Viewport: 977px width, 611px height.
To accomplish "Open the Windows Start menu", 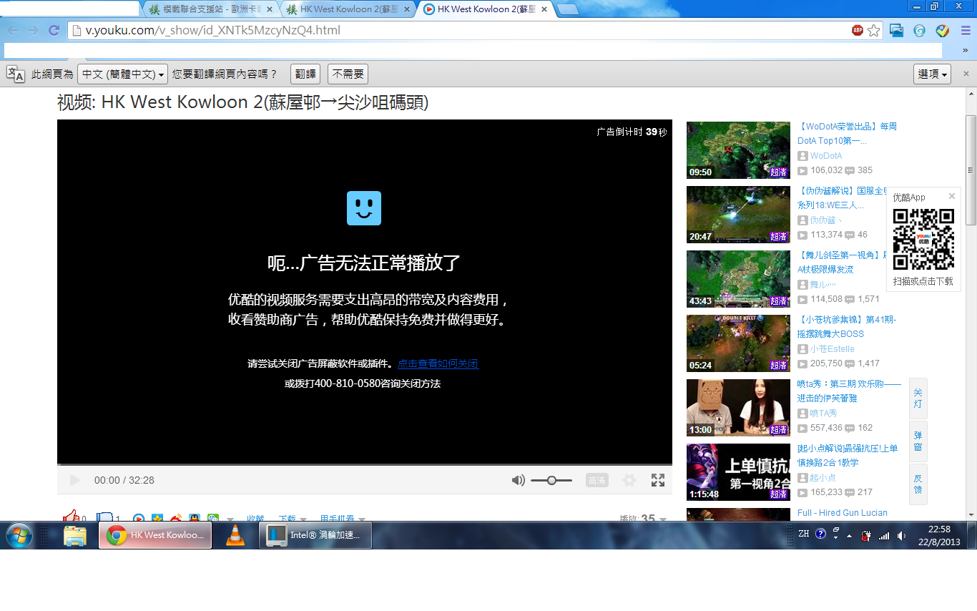I will click(x=19, y=535).
